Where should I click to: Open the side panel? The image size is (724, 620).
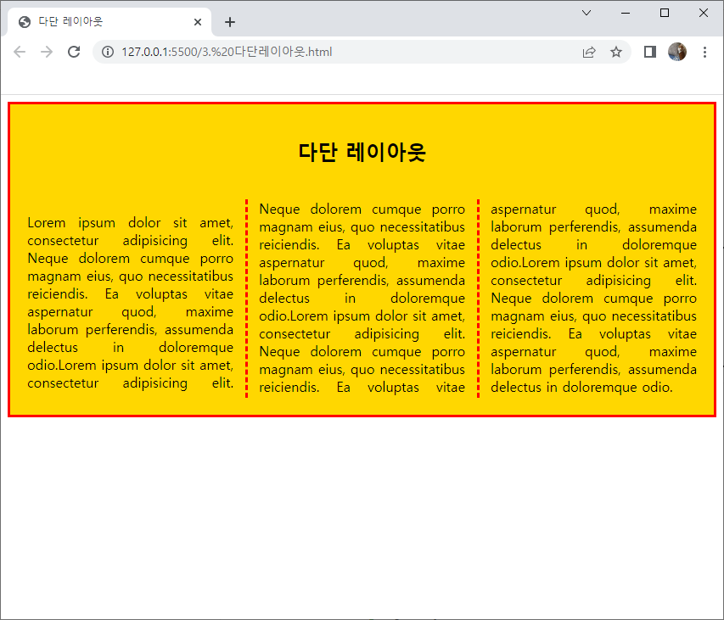pyautogui.click(x=650, y=52)
